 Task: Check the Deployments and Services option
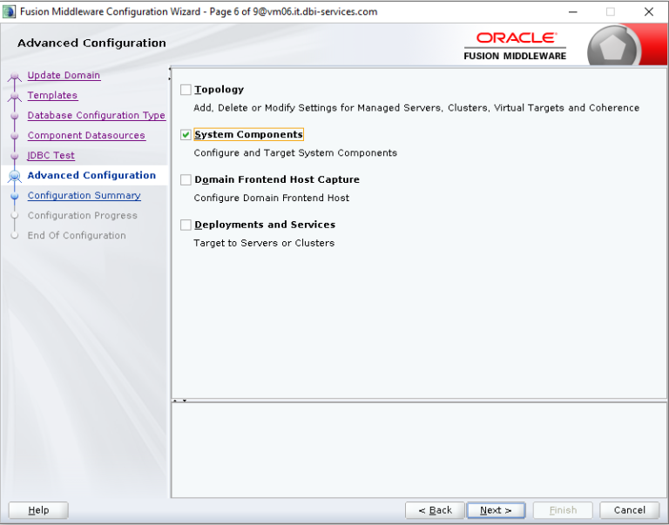(x=186, y=225)
